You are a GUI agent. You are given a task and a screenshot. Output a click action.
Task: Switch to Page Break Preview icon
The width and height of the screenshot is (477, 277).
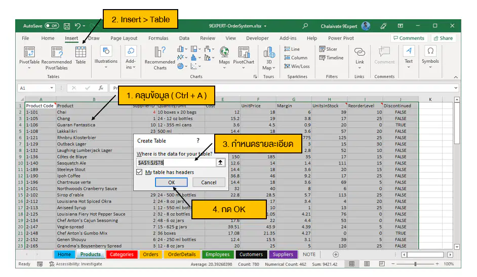[382, 264]
